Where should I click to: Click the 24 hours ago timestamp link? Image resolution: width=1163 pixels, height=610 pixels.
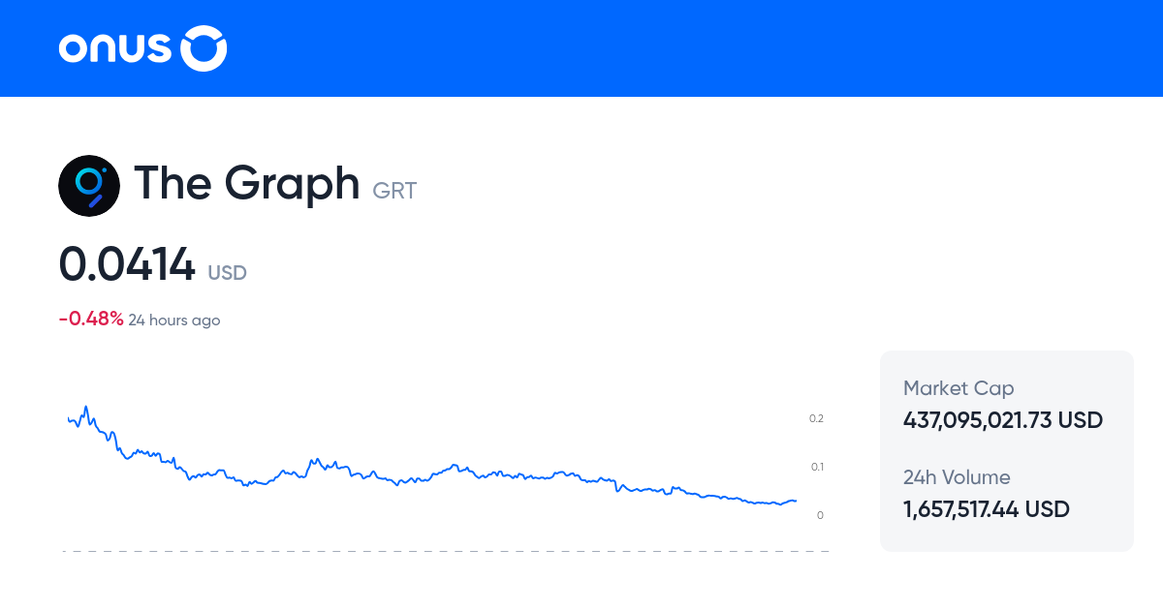point(174,320)
